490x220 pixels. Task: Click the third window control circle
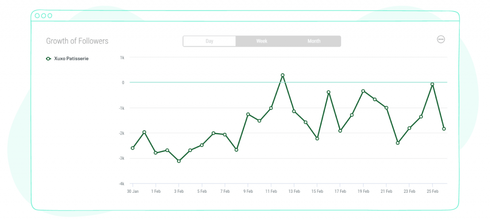click(50, 16)
